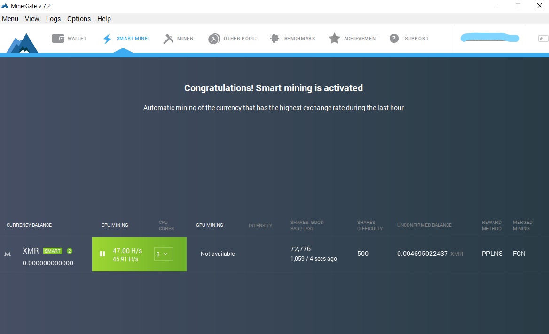Click the Monero XMR currency icon
The width and height of the screenshot is (549, 334).
coord(8,254)
